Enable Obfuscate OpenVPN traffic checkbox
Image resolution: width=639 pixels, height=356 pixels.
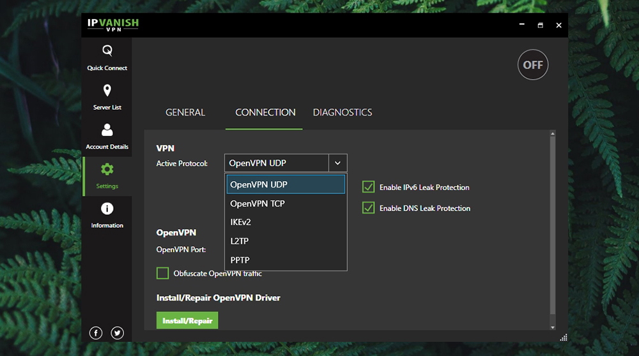coord(162,273)
